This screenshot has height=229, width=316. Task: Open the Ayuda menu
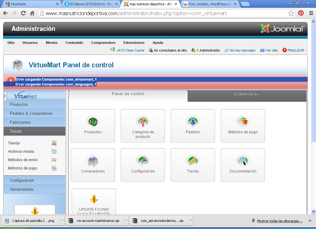click(158, 43)
